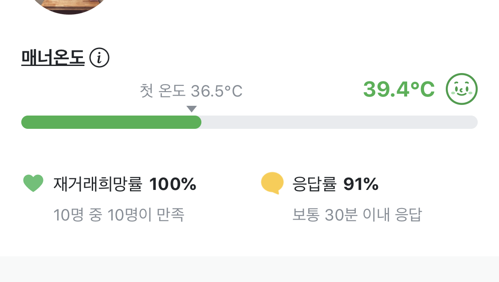
Task: Click the yellow speech bubble icon
Action: (272, 183)
